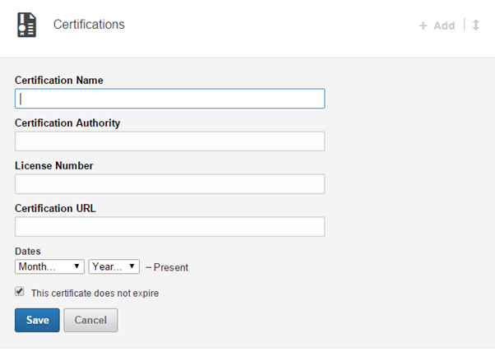Open the Month dropdown under Dates
495x361 pixels.
[49, 266]
